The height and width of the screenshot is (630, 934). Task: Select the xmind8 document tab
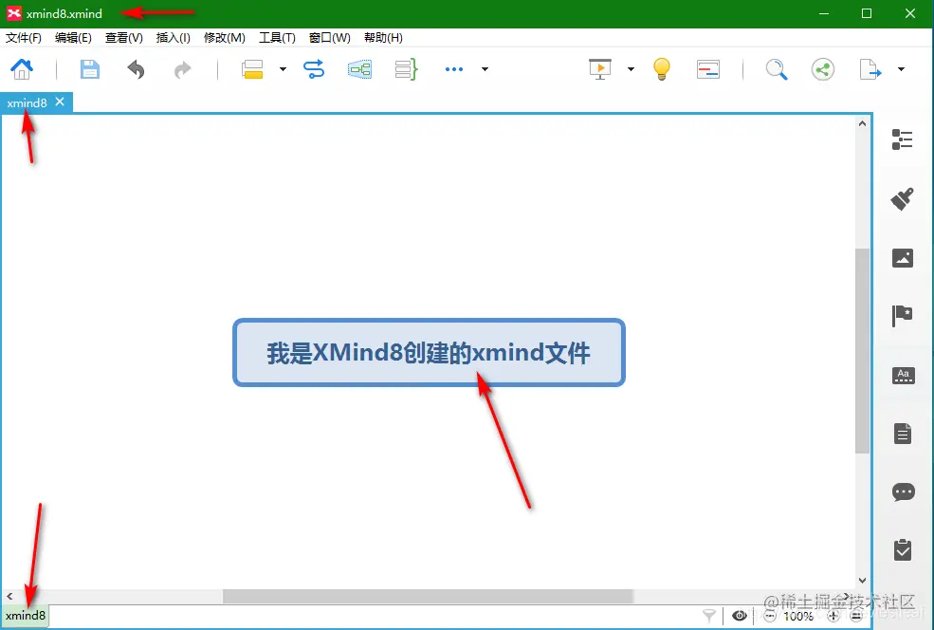coord(27,102)
